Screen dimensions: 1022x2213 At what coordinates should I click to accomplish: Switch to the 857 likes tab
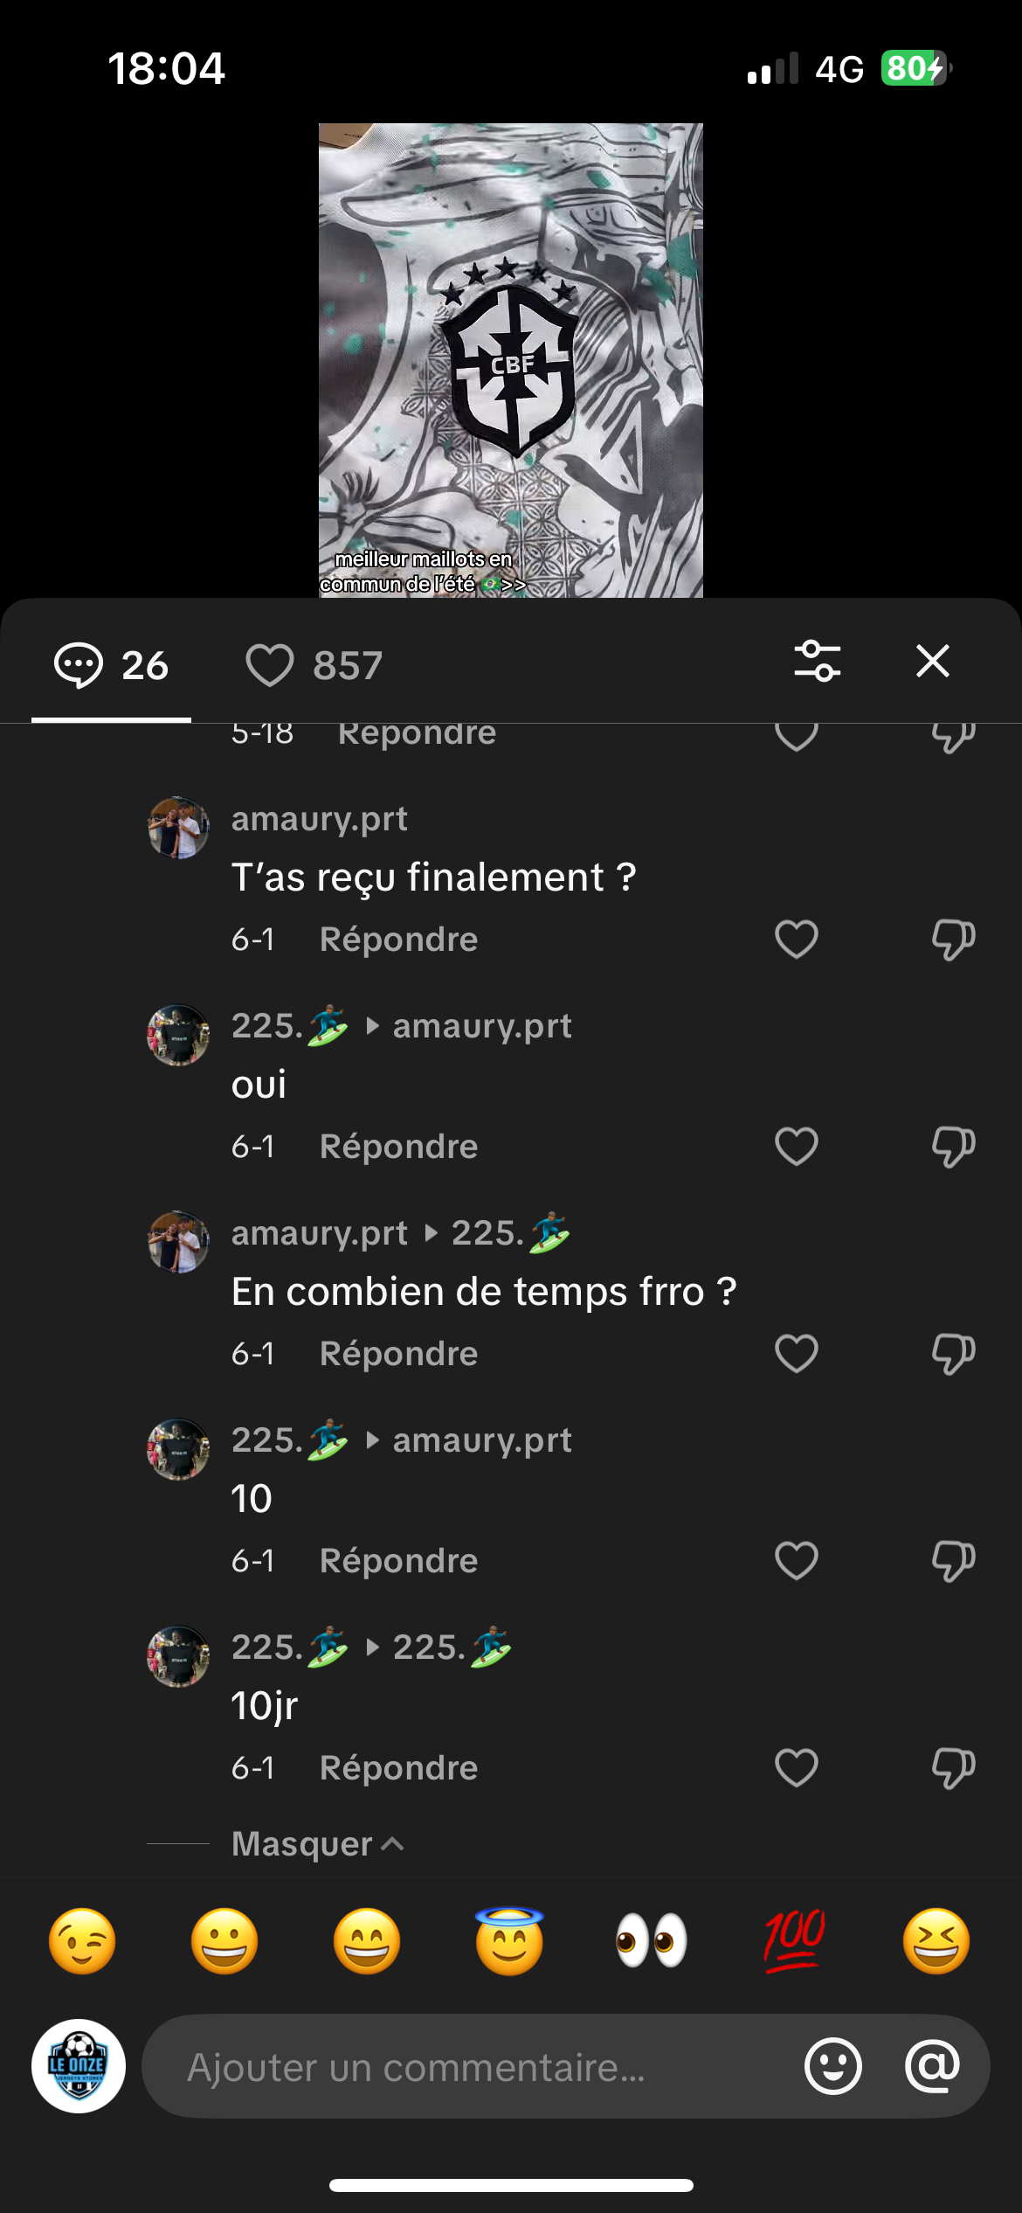pos(314,665)
